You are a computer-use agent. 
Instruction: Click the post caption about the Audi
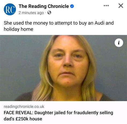[59, 26]
